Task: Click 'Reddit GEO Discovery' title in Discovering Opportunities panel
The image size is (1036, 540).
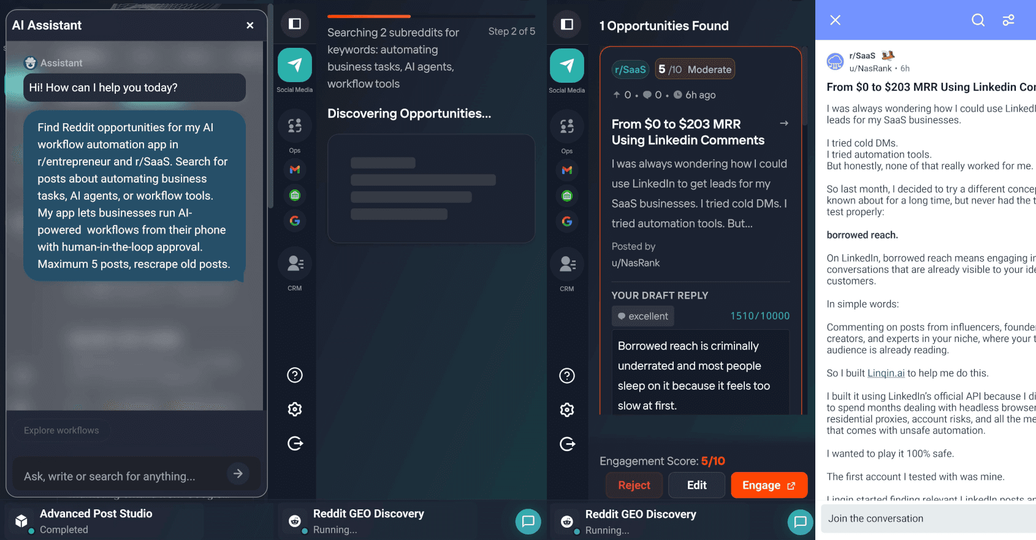Action: [x=368, y=514]
